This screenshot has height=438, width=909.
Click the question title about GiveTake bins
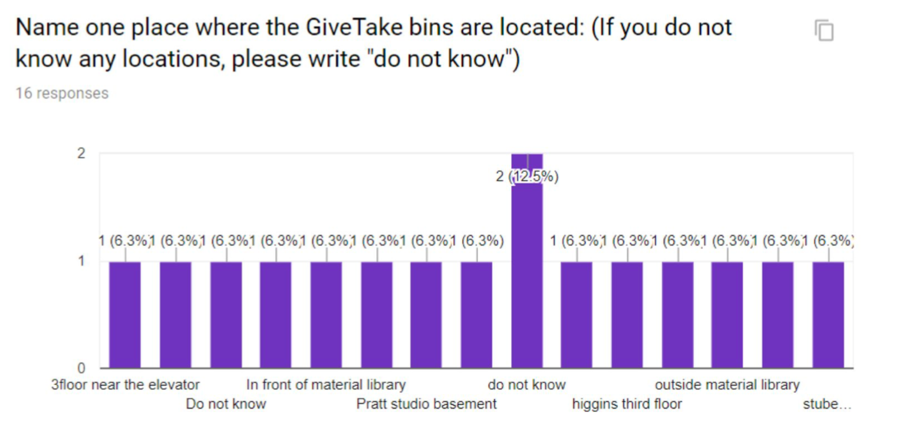pos(374,43)
